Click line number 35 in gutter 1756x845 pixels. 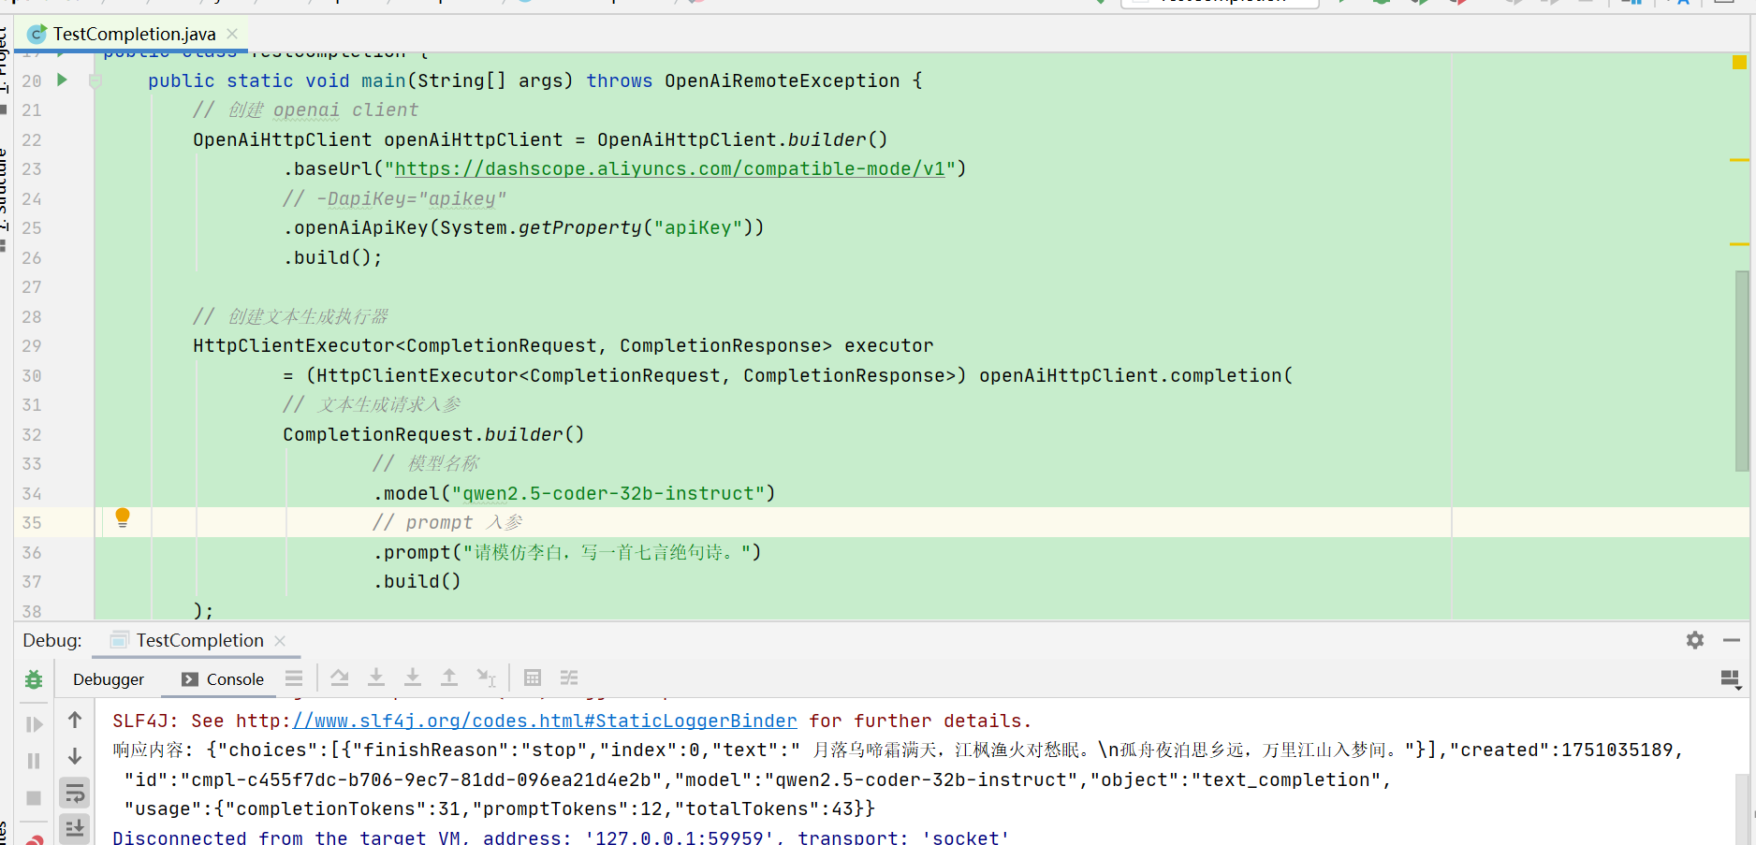[x=32, y=523]
